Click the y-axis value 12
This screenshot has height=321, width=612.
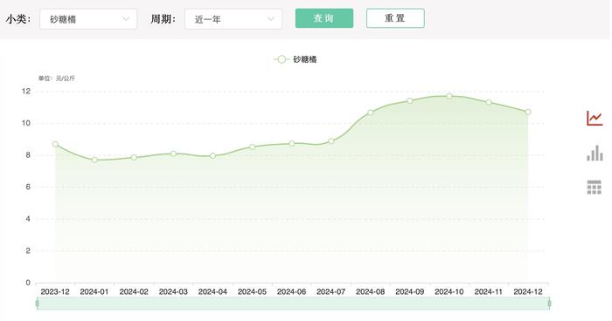click(25, 92)
